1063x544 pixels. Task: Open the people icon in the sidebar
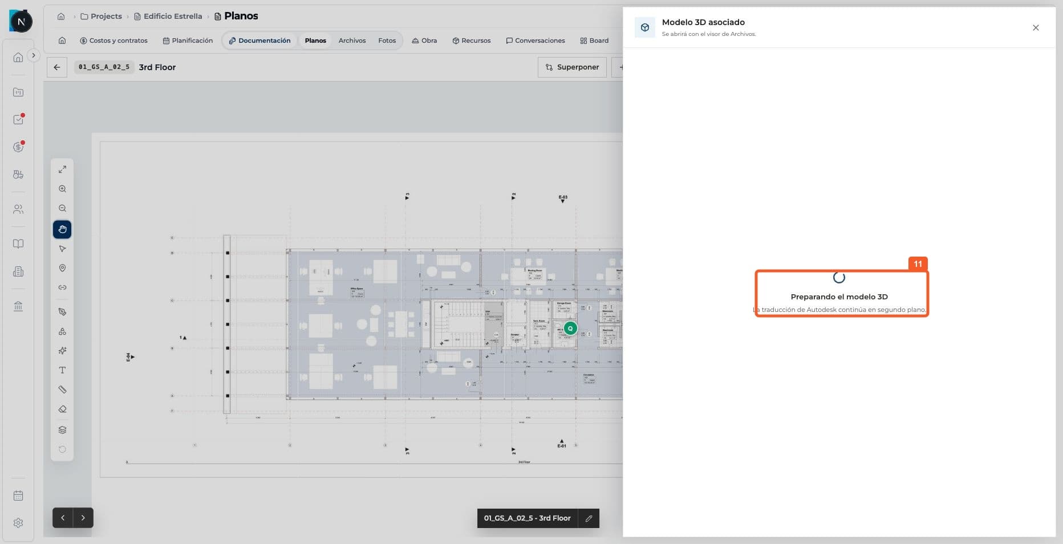(18, 209)
